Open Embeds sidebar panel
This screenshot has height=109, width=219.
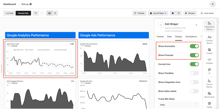tap(209, 61)
